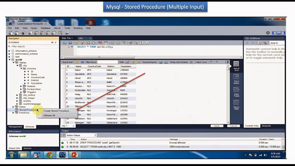
Task: Open Field Types in result side panel
Action: tap(236, 92)
